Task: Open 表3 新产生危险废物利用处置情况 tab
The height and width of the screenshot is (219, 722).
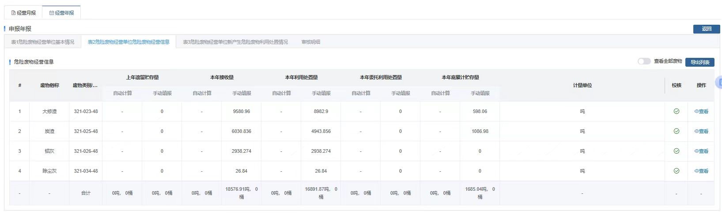Action: tap(235, 42)
